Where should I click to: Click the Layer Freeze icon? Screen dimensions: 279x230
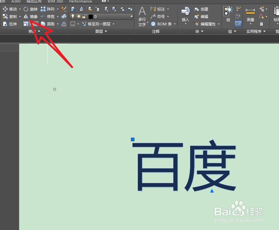coord(122,9)
